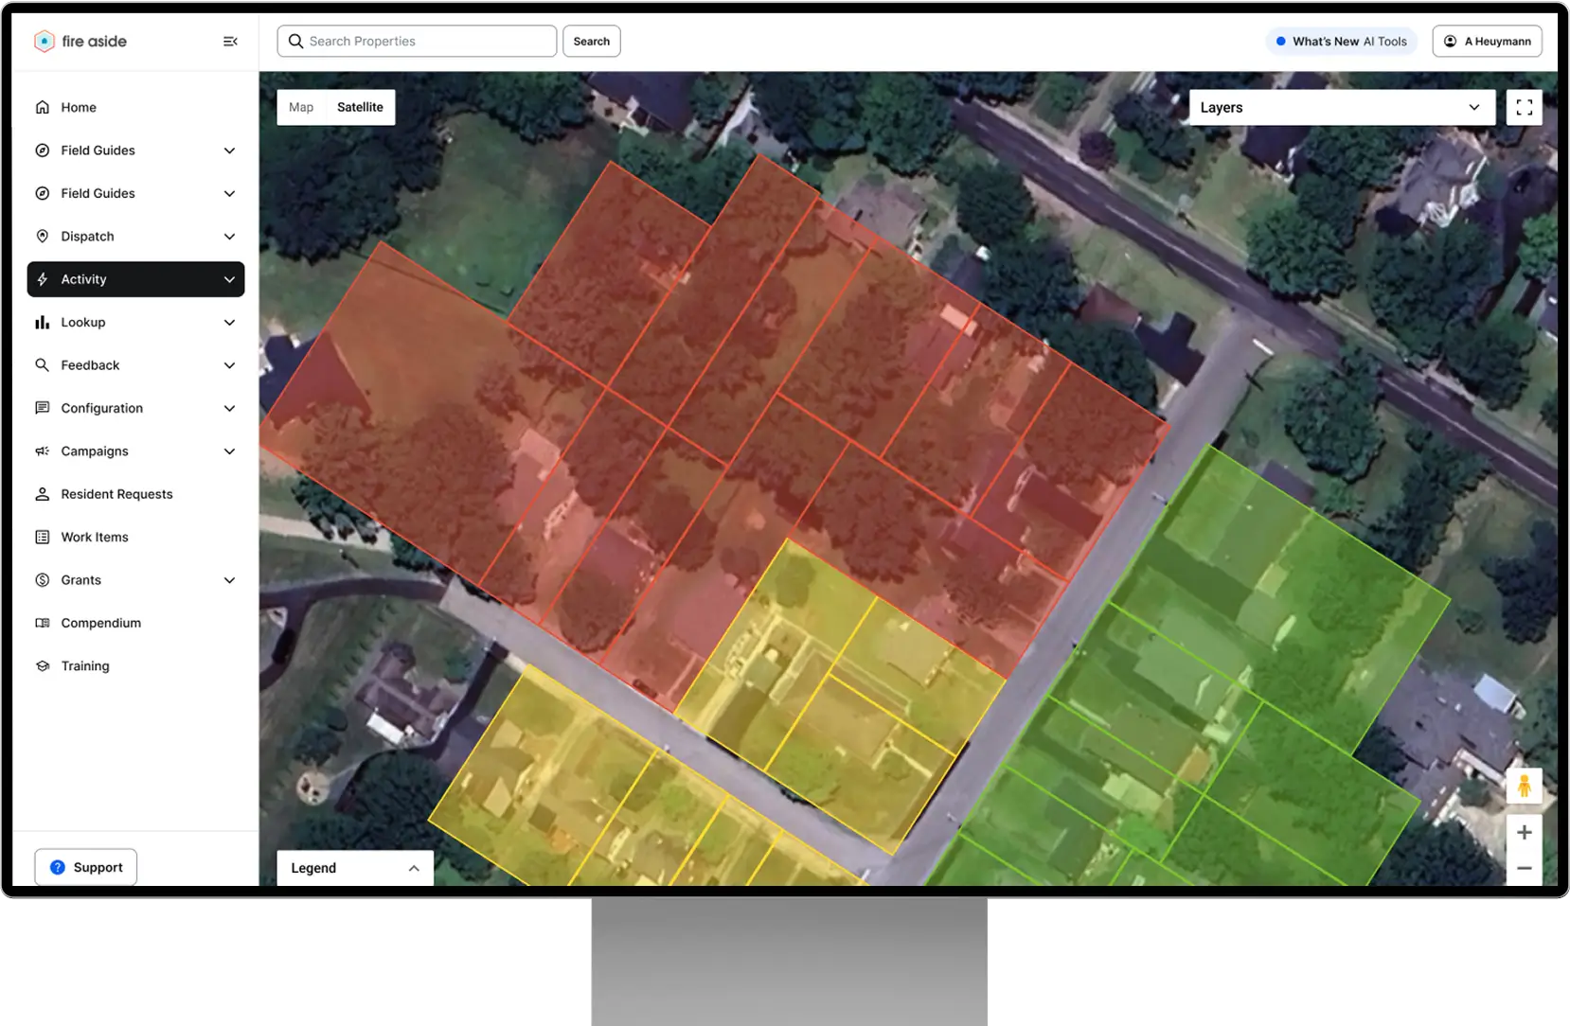
Task: Click the fire aside logo icon
Action: pyautogui.click(x=44, y=41)
